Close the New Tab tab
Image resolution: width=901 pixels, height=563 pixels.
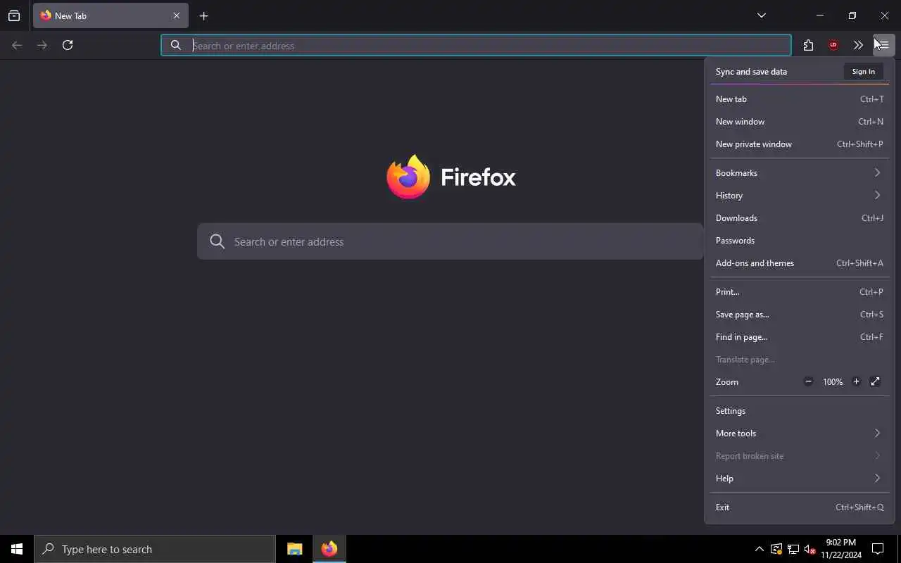pos(177,15)
